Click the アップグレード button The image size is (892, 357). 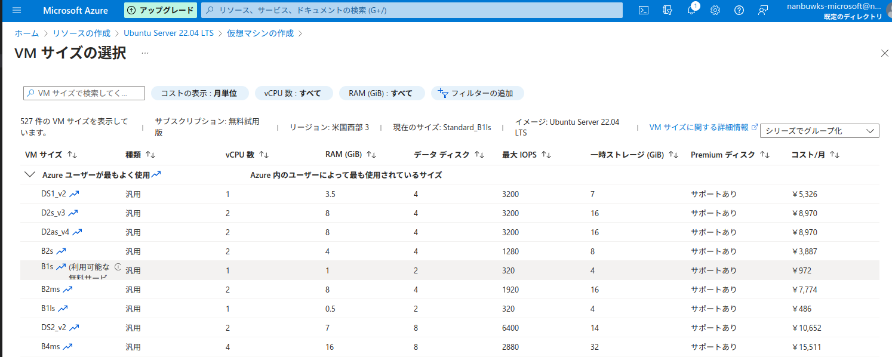[x=161, y=10]
